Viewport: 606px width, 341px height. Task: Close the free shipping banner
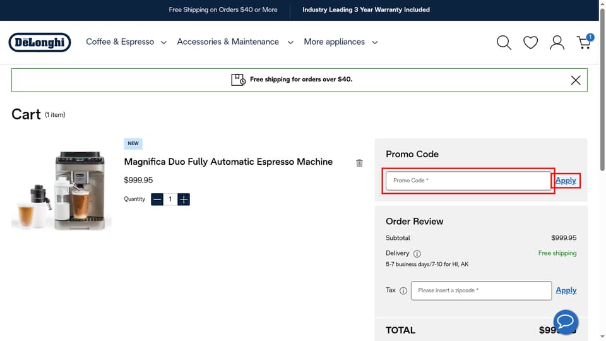tap(576, 80)
